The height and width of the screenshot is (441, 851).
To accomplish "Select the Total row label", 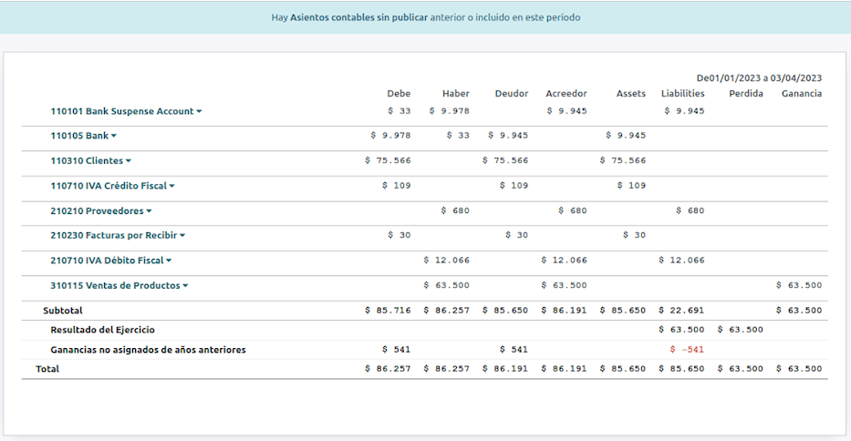I will tap(48, 369).
